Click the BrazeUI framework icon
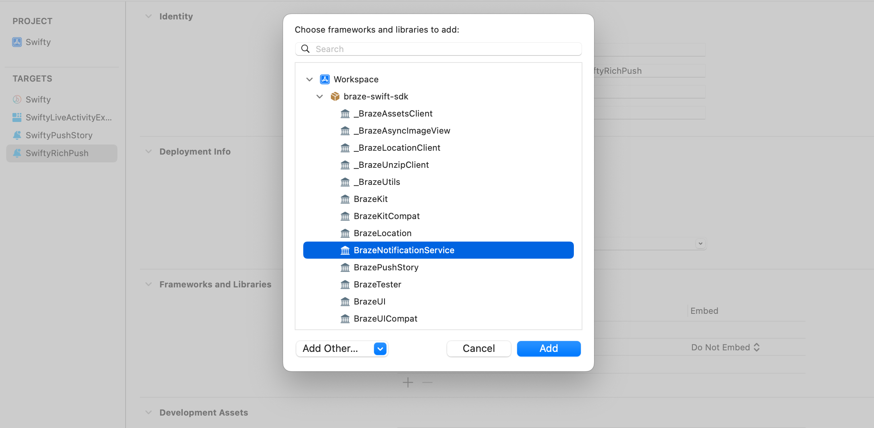The height and width of the screenshot is (428, 874). (x=345, y=301)
